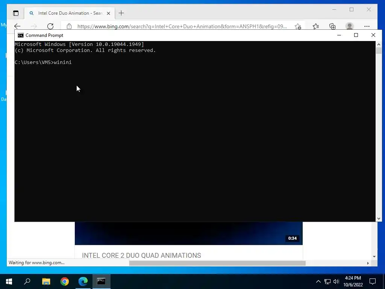Screen dimensions: 385x289
Task: Click Command Prompt scrollbar up arrow
Action: [x=379, y=44]
